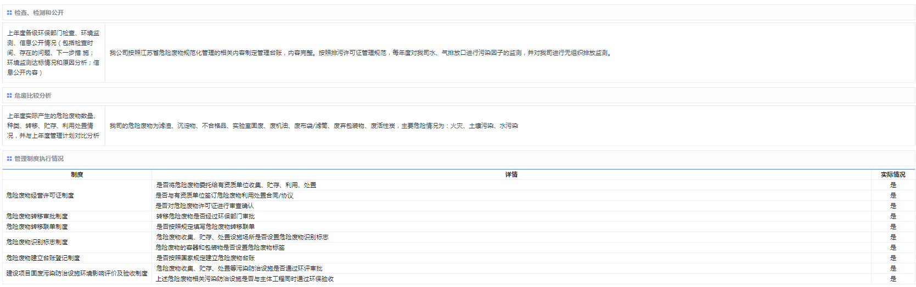This screenshot has height=287, width=916.
Task: Select the 危废比较分析 section title
Action: pos(33,95)
